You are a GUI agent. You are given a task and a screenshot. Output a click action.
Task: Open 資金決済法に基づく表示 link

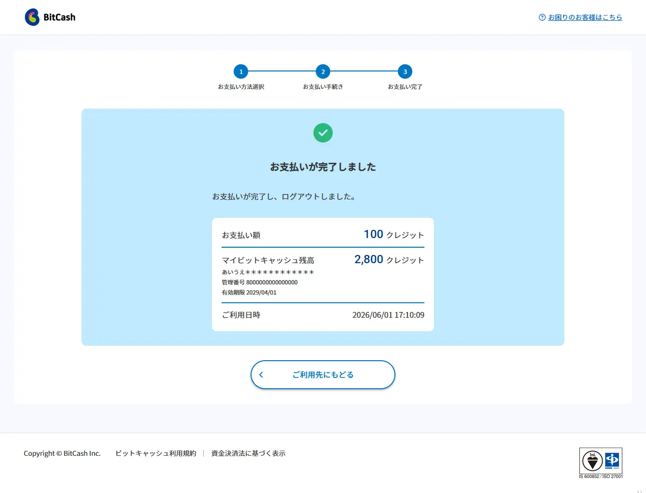click(248, 453)
